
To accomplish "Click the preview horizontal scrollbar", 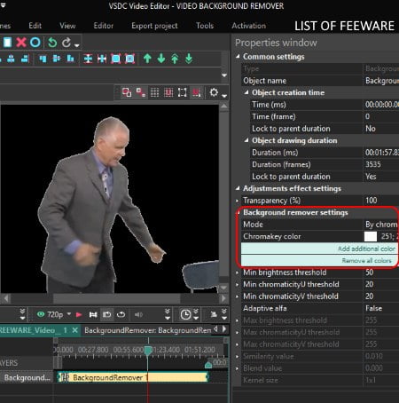I will [116, 298].
